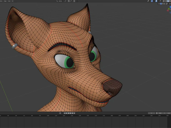Click frame 150 on the timeline ruler
171x128 pixels.
point(88,116)
